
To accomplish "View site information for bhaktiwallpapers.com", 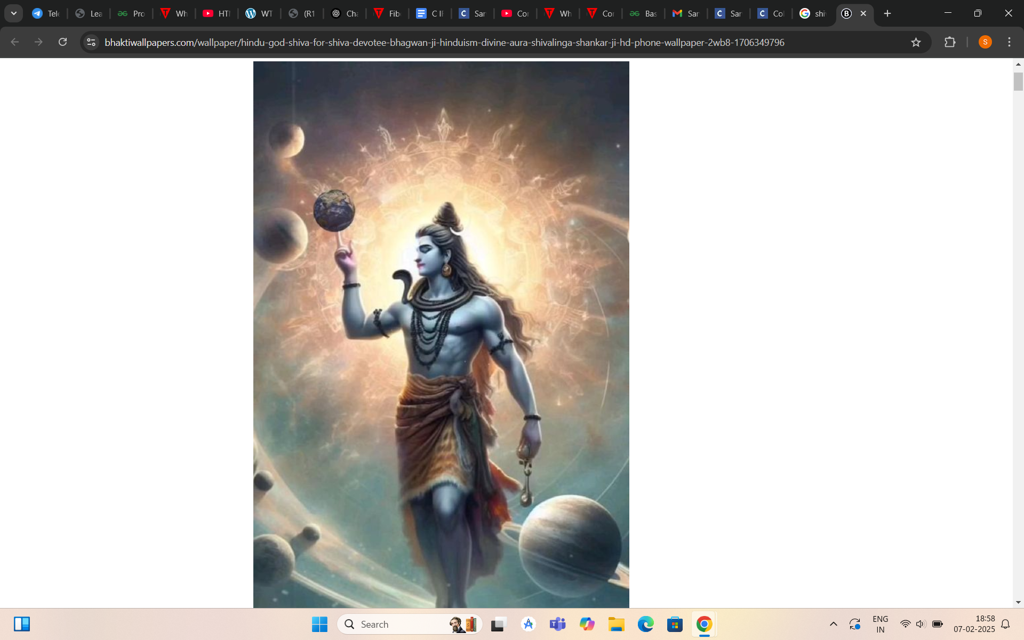I will click(x=91, y=42).
